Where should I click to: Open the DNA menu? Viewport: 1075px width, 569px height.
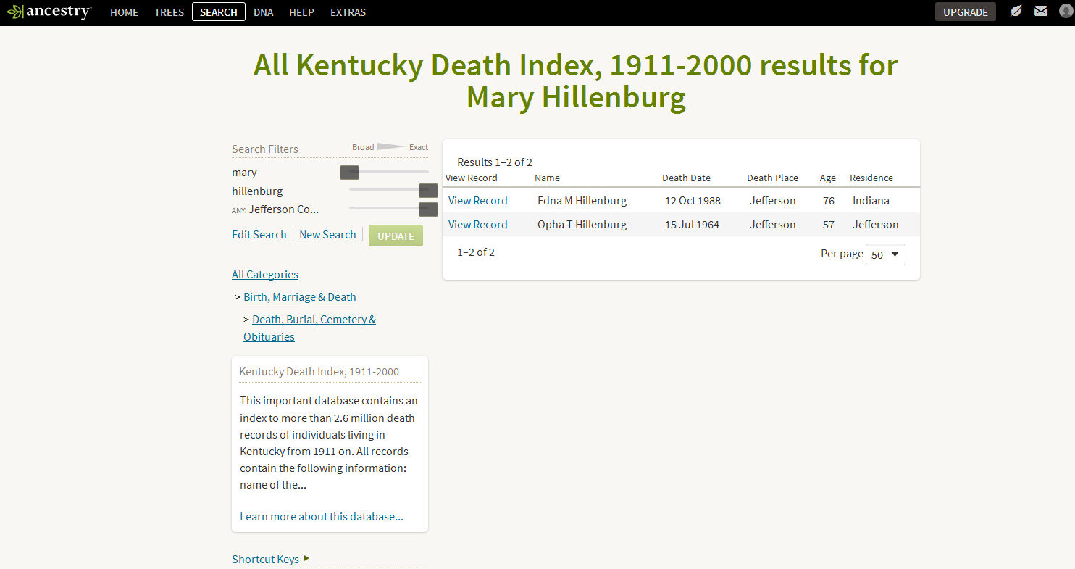pyautogui.click(x=264, y=12)
